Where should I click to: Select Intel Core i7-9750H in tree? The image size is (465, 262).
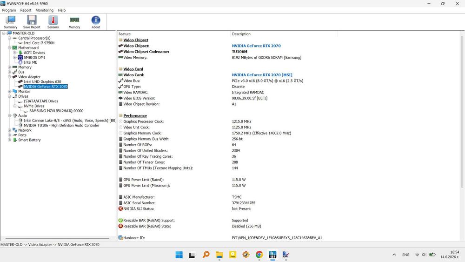pyautogui.click(x=39, y=43)
